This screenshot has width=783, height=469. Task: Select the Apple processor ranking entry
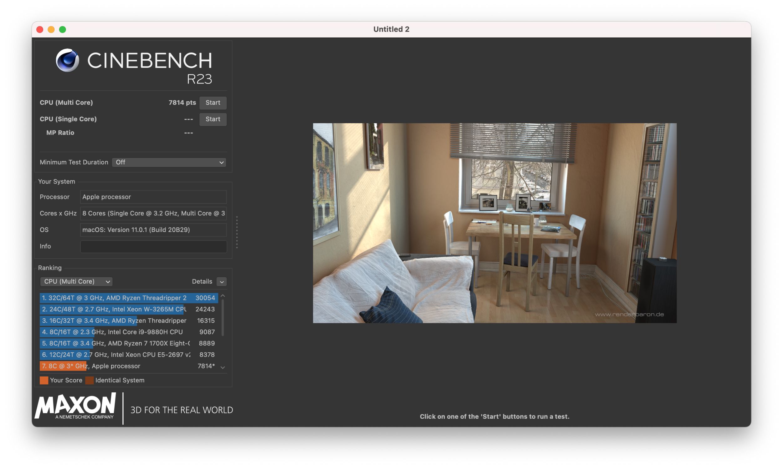(128, 366)
